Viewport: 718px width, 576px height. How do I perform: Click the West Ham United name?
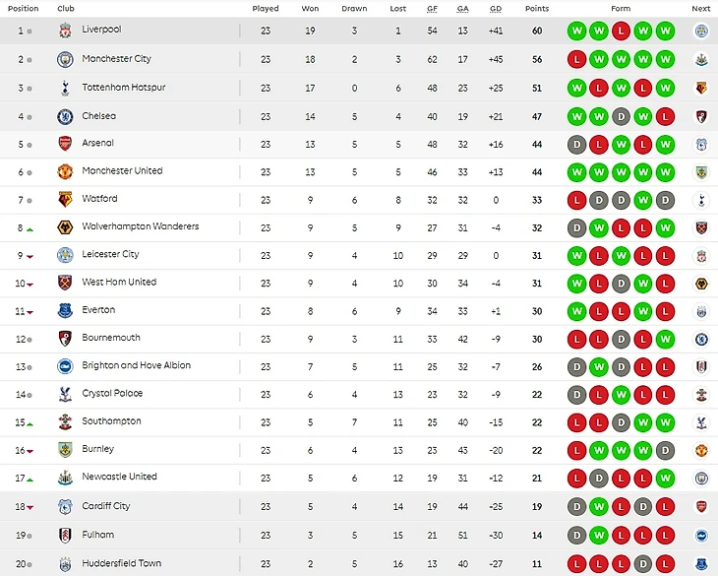click(119, 282)
